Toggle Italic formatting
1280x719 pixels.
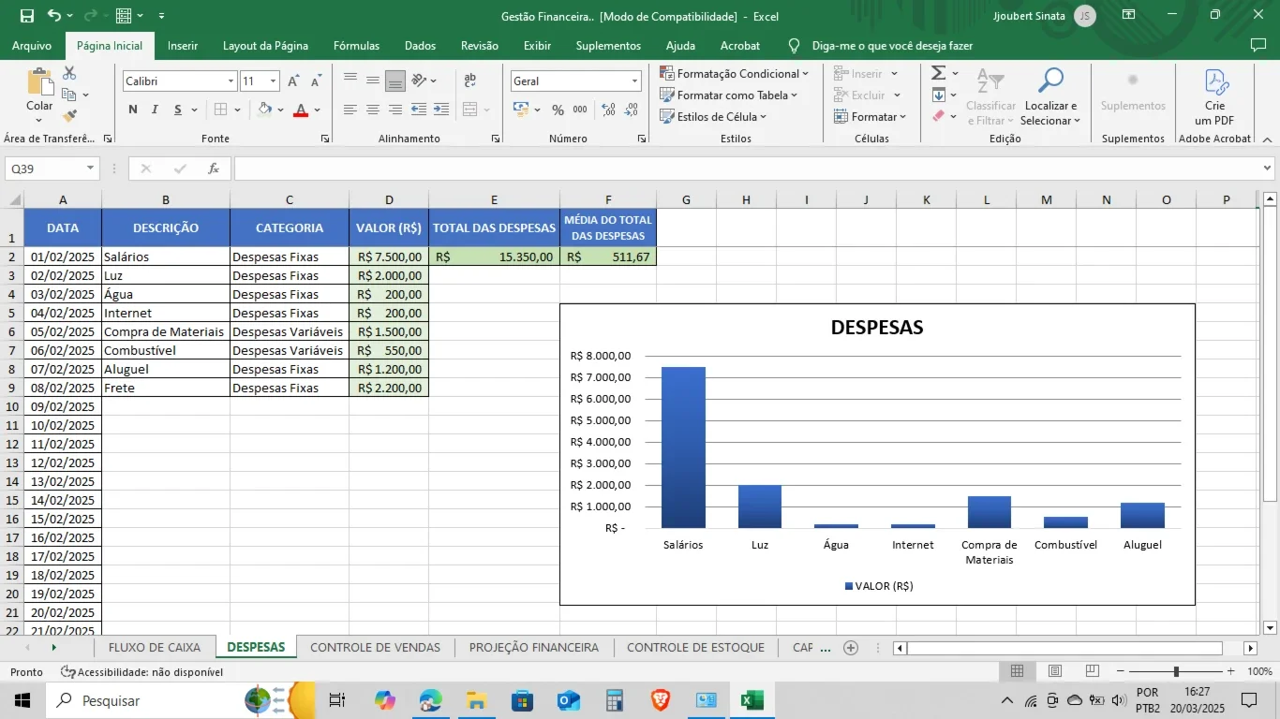156,110
